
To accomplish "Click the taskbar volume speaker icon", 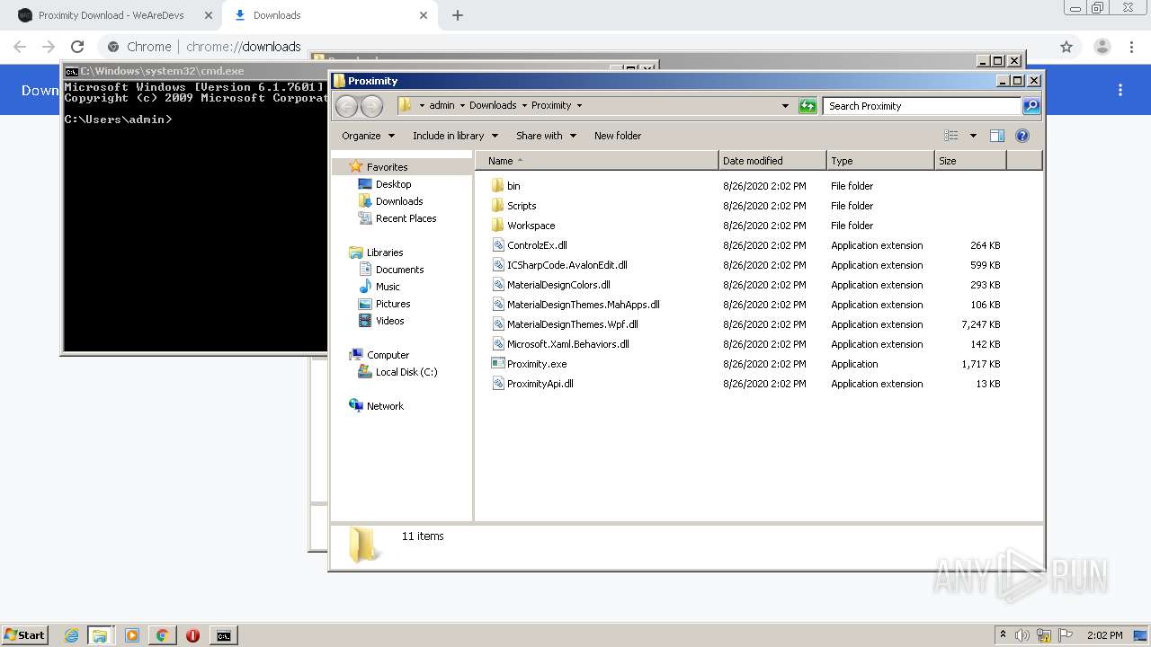I will tap(1022, 635).
